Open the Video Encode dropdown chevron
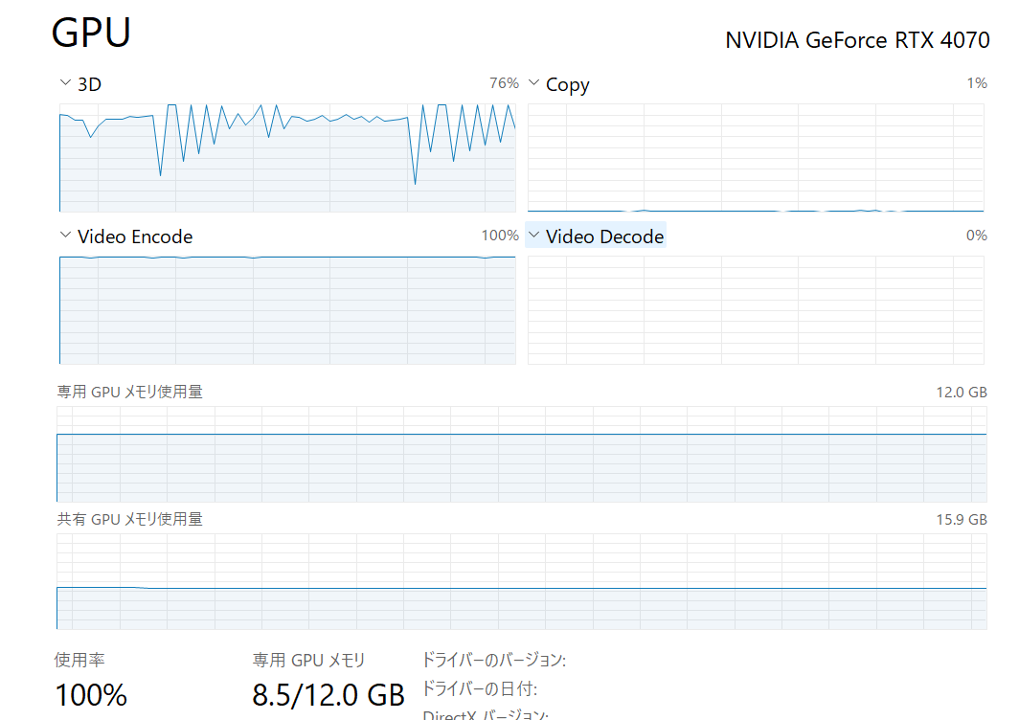The image size is (1019, 720). point(65,236)
